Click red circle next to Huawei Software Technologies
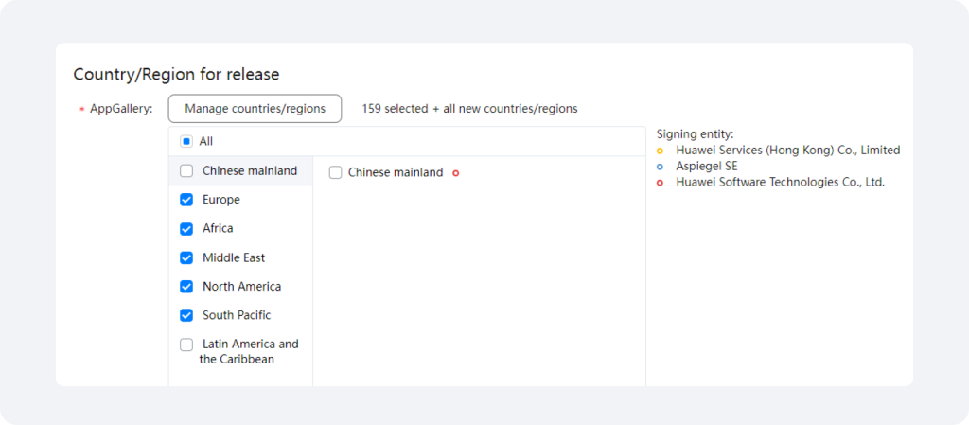Screen dimensions: 969x425 [660, 183]
